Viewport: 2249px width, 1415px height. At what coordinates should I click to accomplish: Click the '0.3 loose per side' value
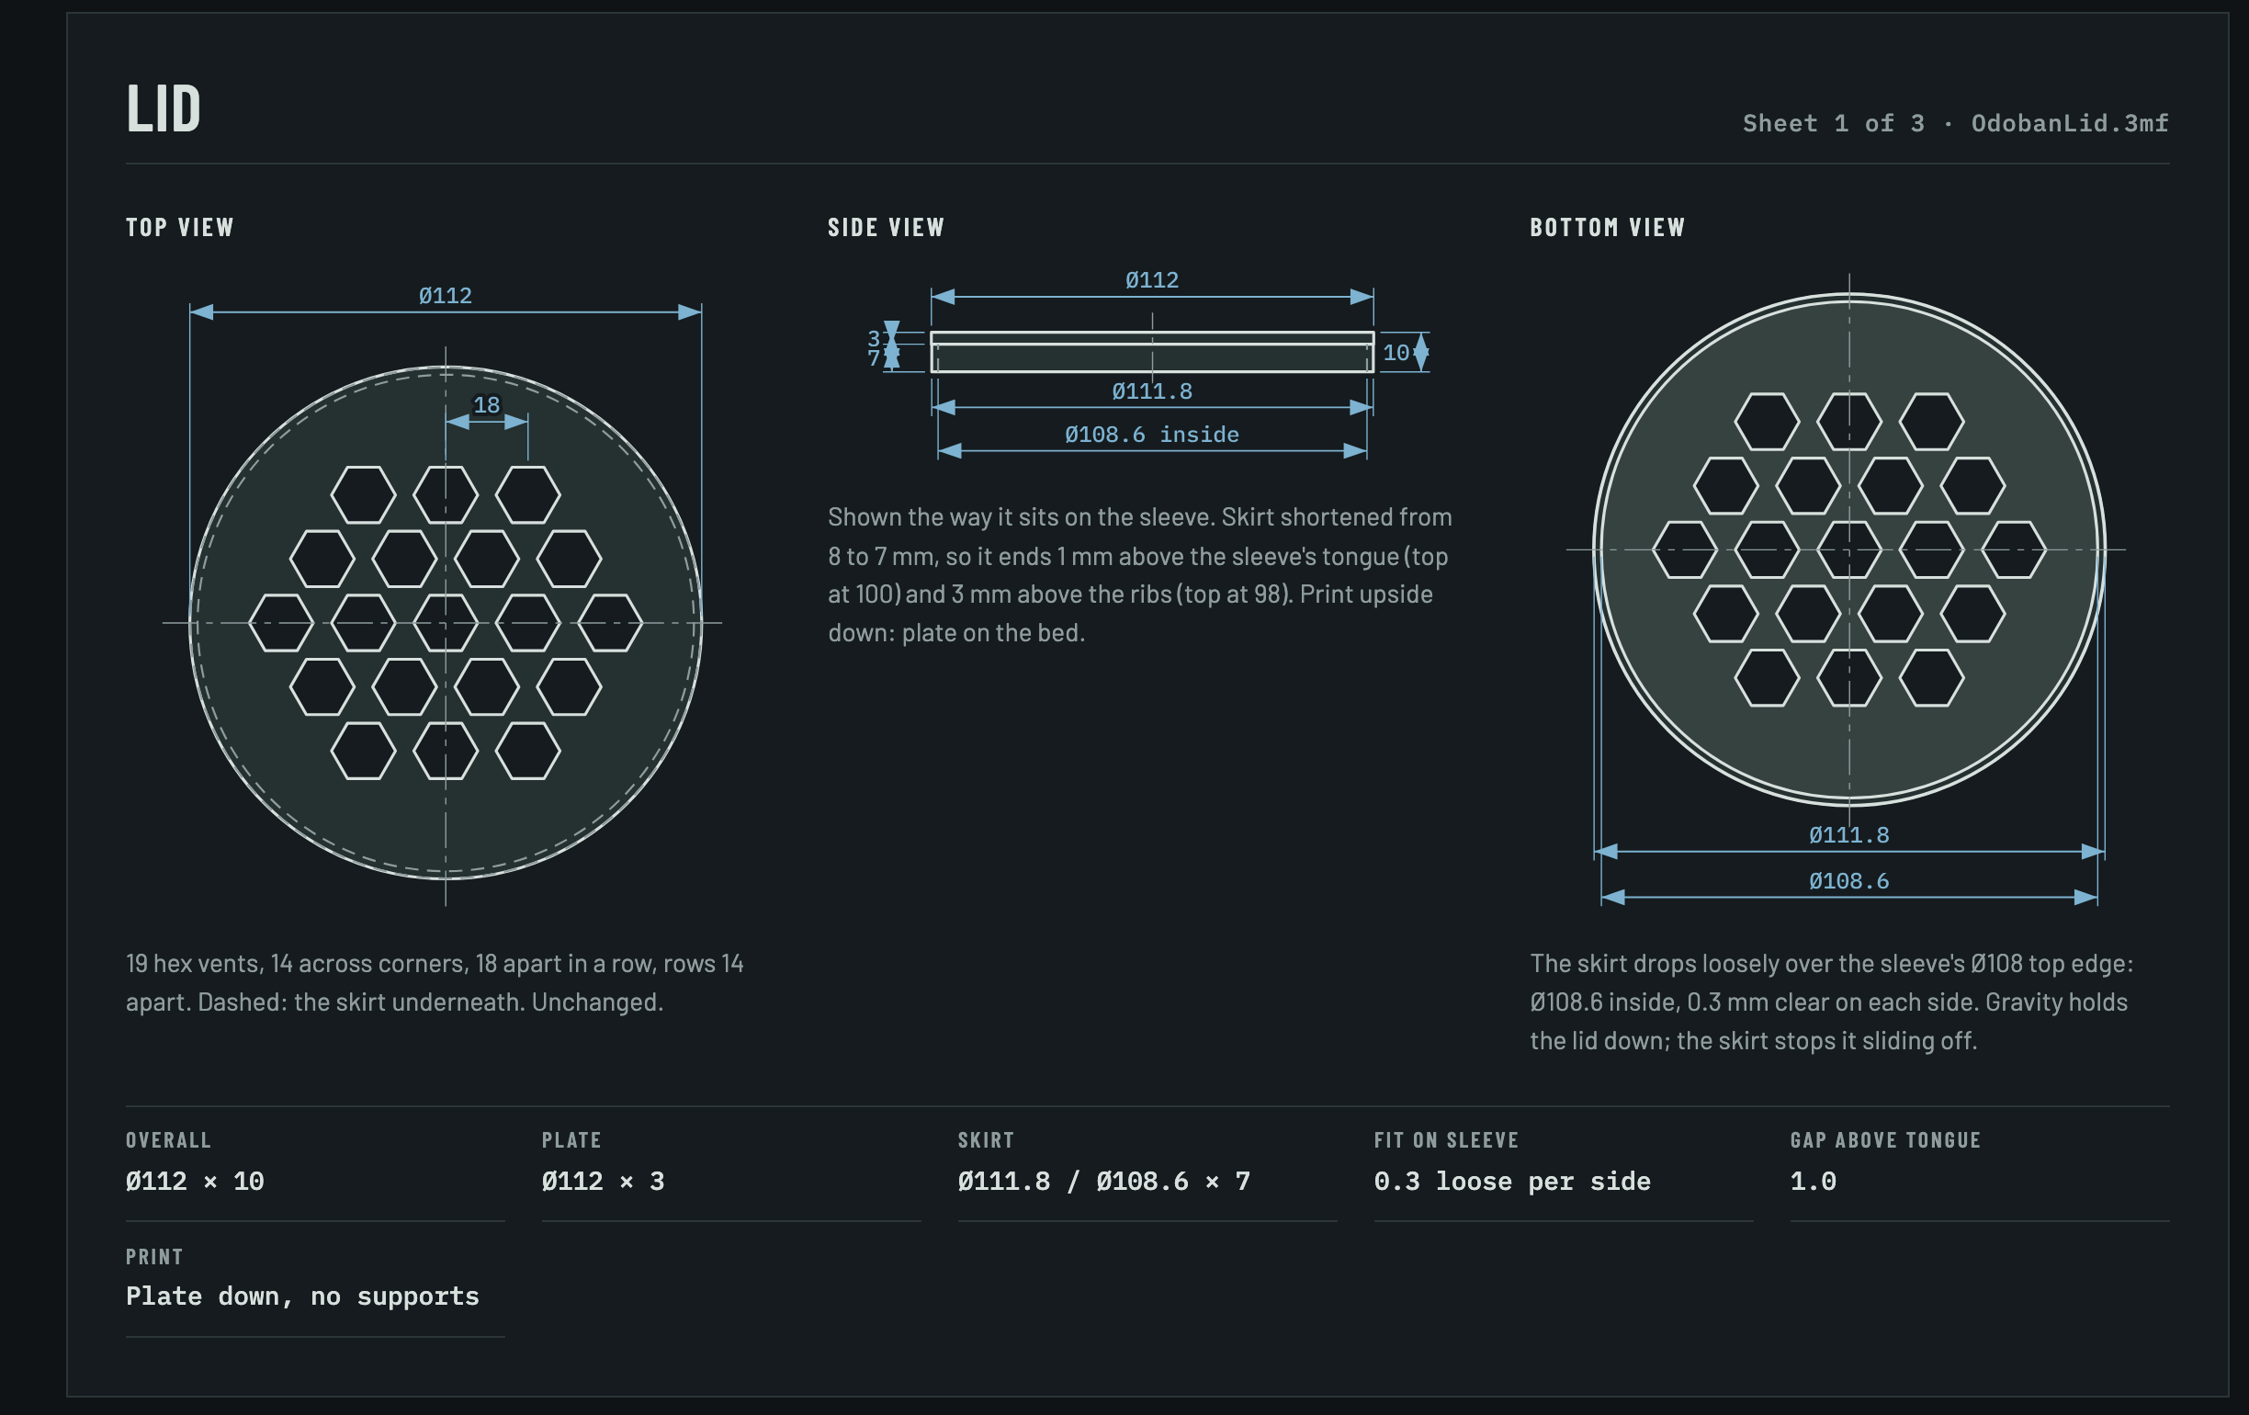pyautogui.click(x=1512, y=1182)
